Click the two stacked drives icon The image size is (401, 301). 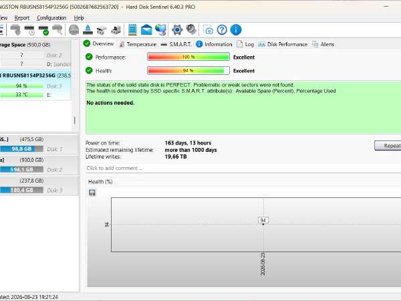102,30
